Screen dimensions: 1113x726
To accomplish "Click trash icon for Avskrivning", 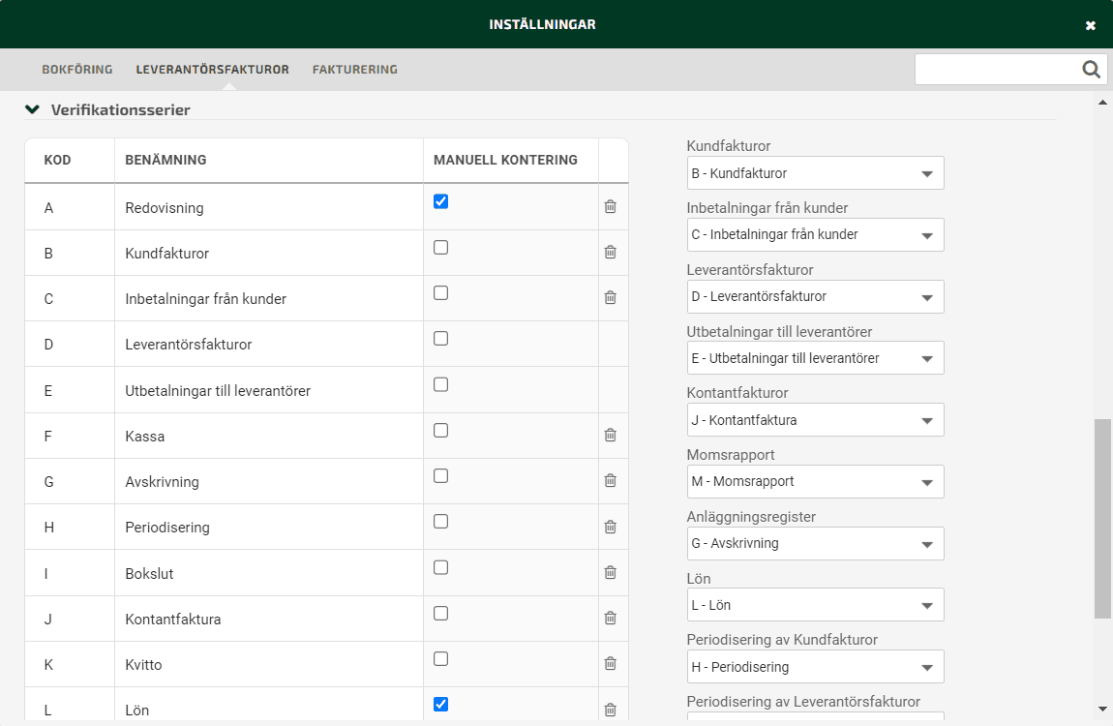I will click(610, 480).
